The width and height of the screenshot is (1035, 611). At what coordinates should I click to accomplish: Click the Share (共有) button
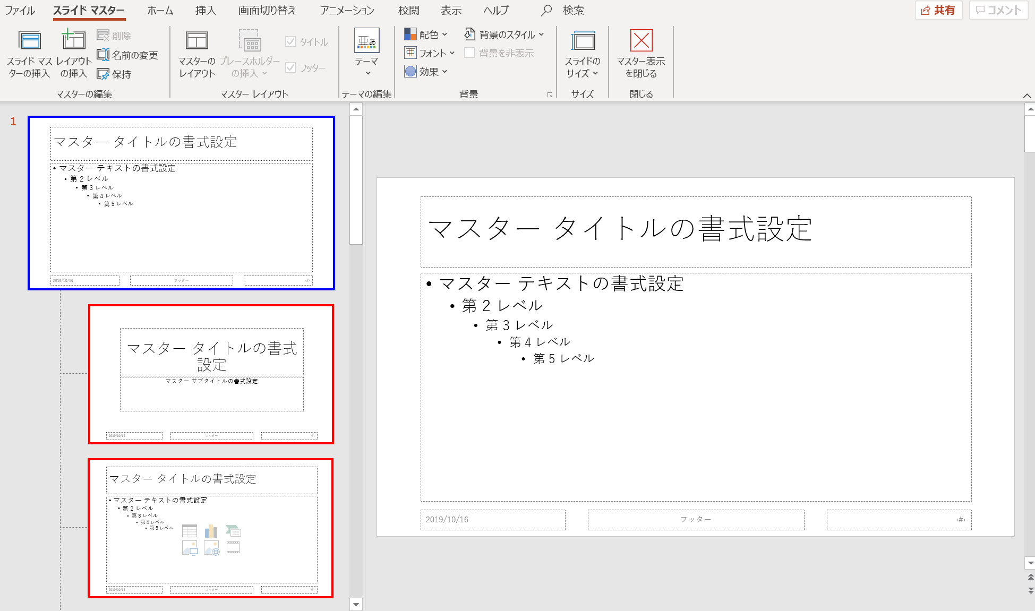pos(939,10)
